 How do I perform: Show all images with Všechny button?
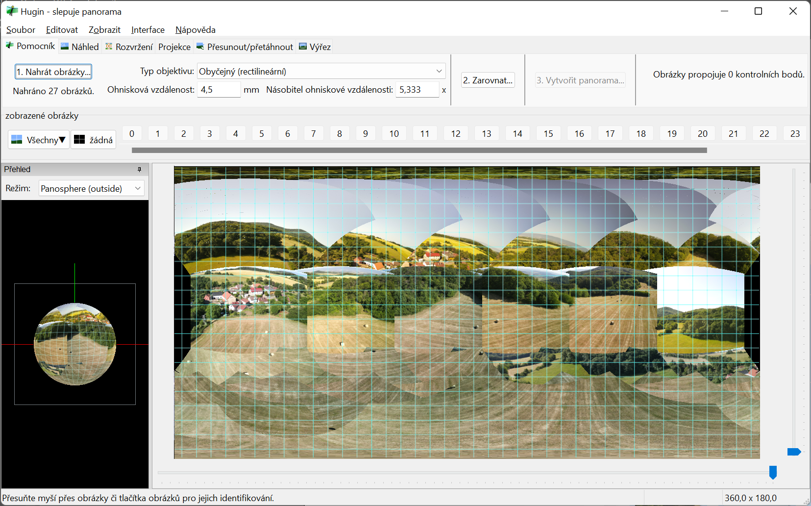(38, 140)
